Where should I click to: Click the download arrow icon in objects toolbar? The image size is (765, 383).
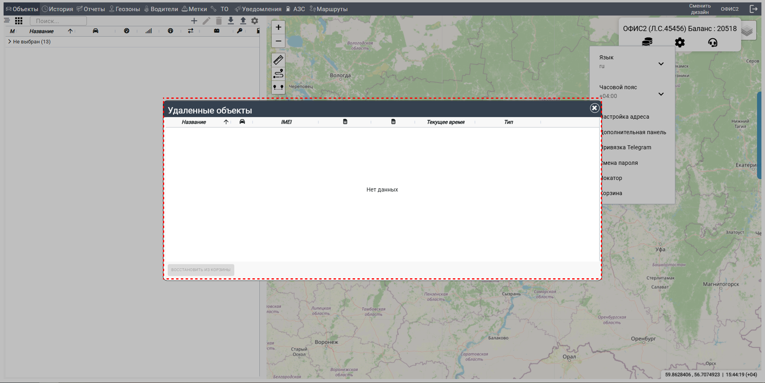[x=231, y=21]
